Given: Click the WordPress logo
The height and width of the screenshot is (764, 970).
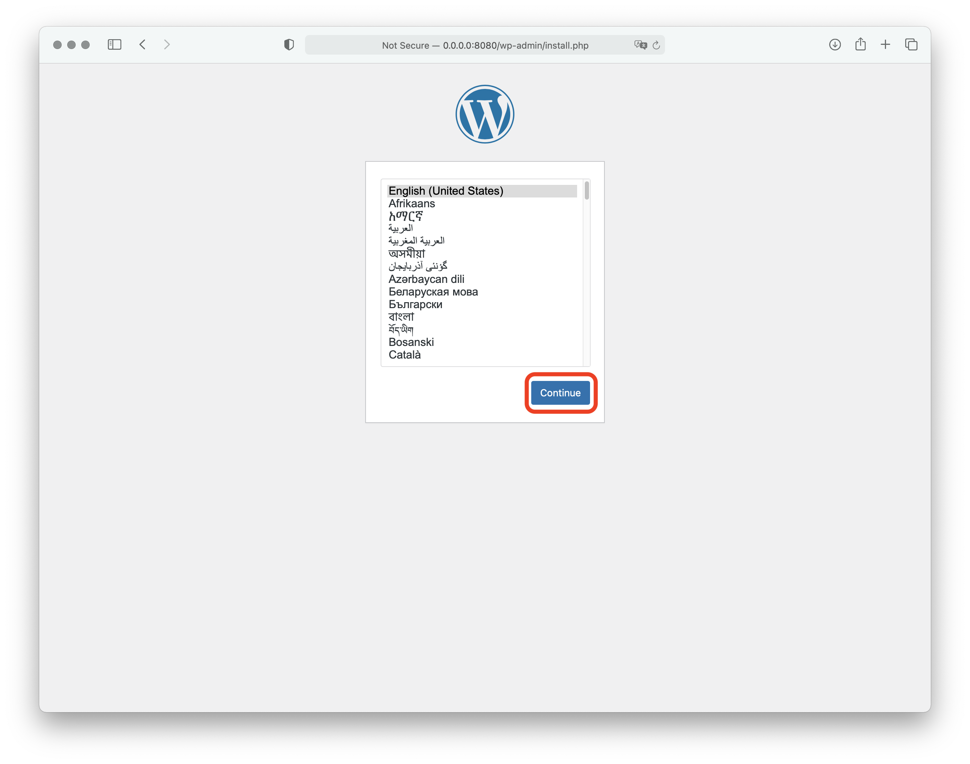Looking at the screenshot, I should (485, 114).
